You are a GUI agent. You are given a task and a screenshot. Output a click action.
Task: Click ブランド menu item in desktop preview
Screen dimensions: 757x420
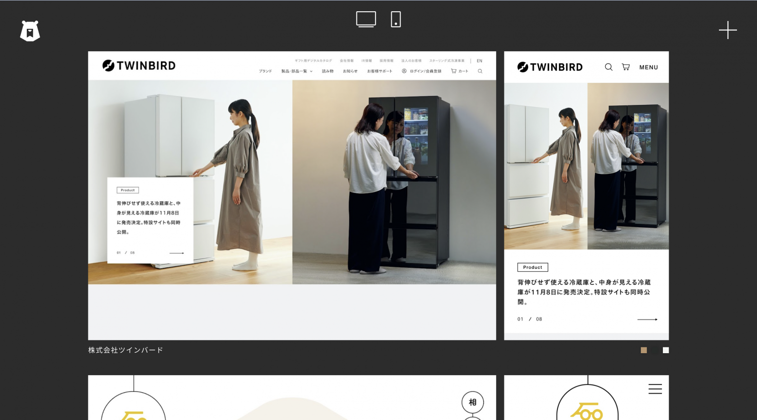click(x=265, y=71)
